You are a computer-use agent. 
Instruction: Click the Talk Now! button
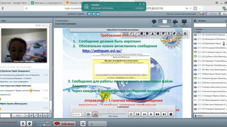65,124
